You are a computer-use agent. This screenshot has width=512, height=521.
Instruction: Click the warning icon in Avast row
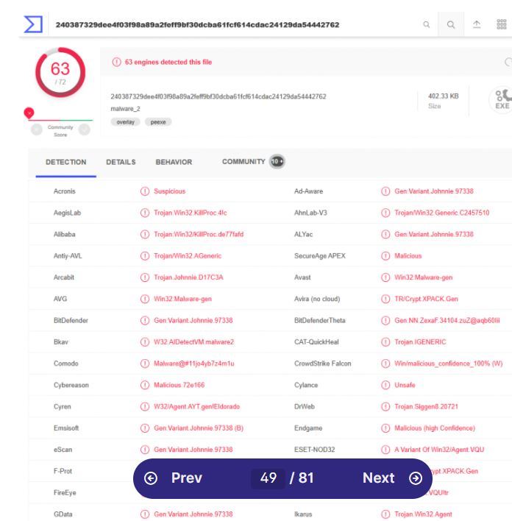point(385,277)
